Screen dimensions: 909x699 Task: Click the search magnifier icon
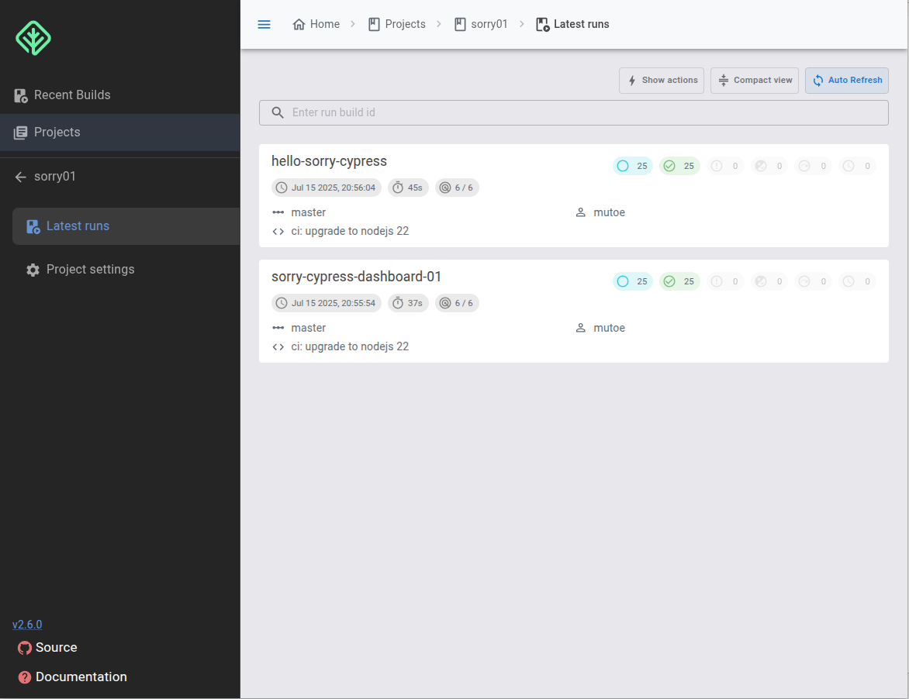pyautogui.click(x=278, y=113)
